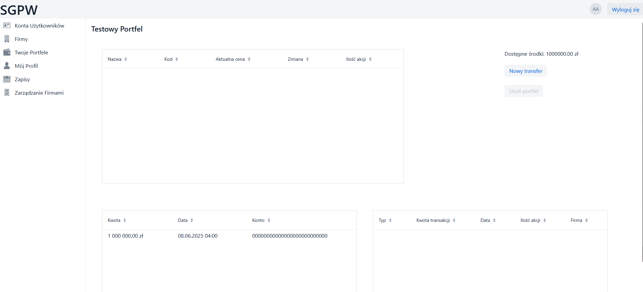This screenshot has height=292, width=643.
Task: Sort stocks table Ilość akcji arrows
Action: click(x=370, y=59)
